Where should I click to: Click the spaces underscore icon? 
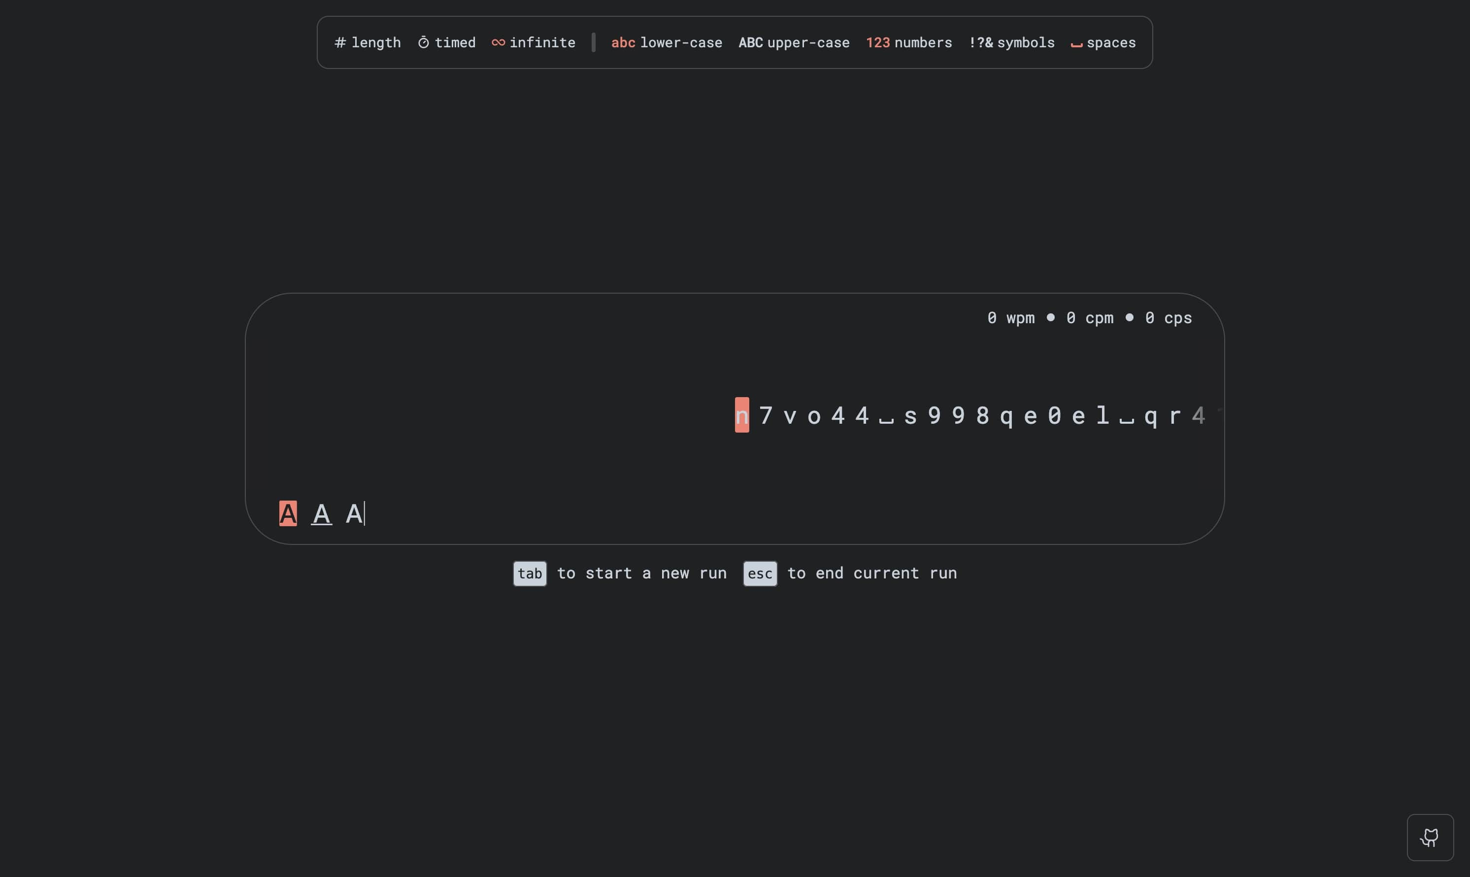(x=1076, y=44)
